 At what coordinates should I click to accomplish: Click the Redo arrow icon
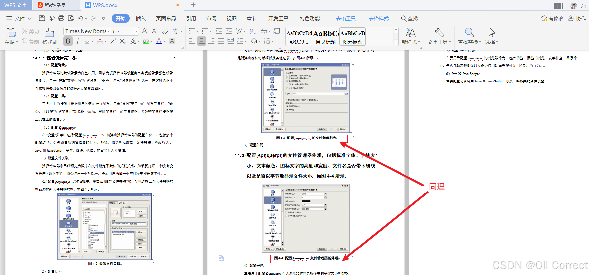(x=93, y=18)
